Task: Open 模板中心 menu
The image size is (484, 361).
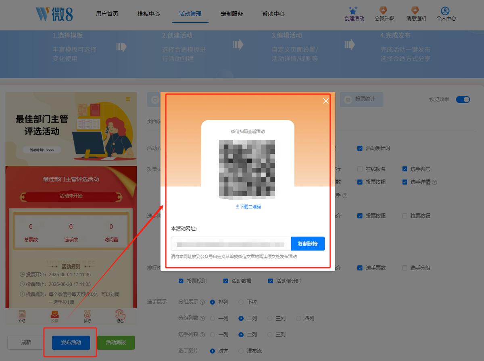Action: pos(149,14)
